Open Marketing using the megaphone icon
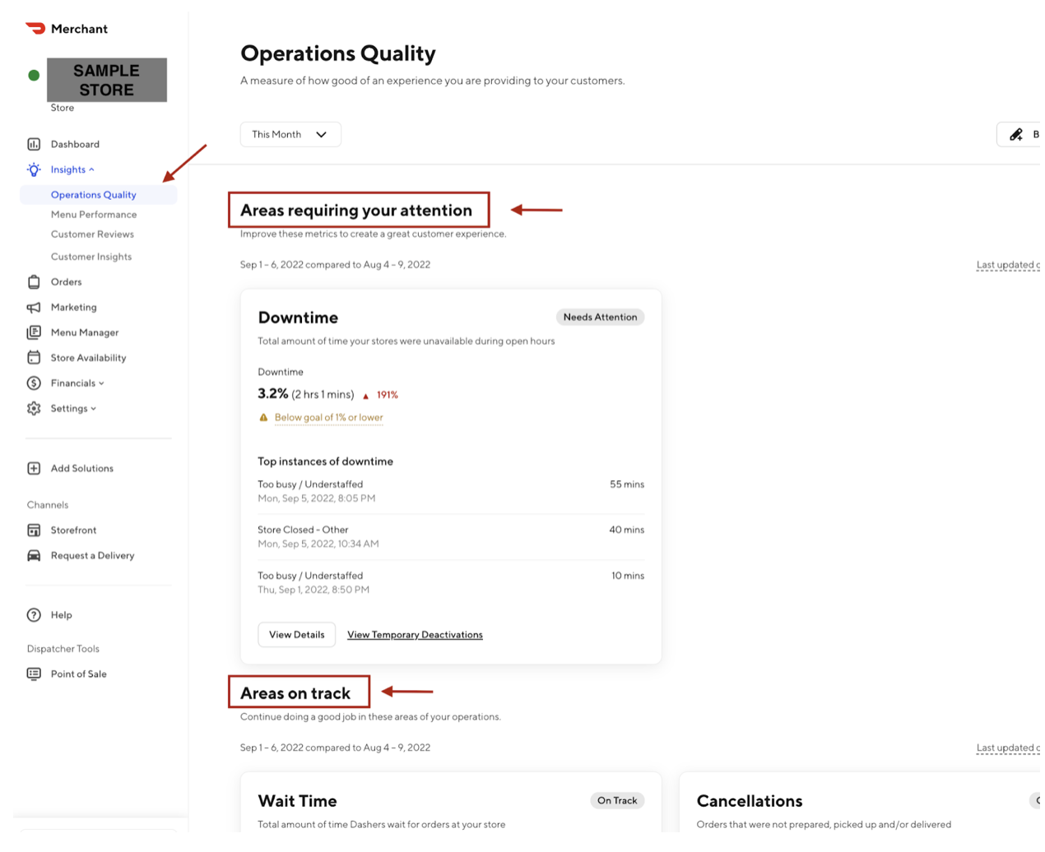1045x852 pixels. click(33, 307)
